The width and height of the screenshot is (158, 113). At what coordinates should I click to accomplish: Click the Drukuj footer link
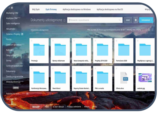[x=95, y=107]
